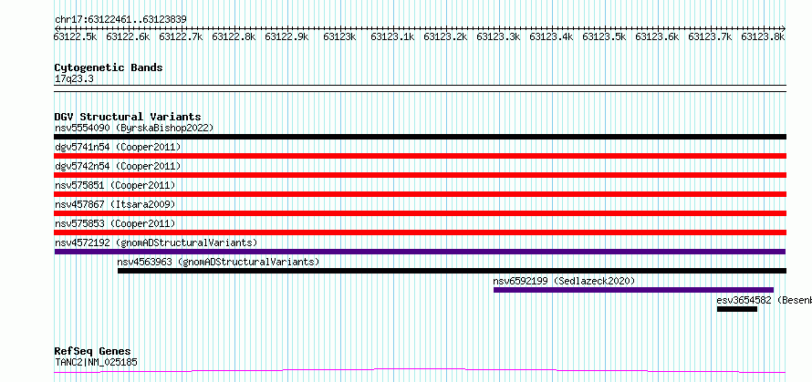Click the 63122.9k ruler tick label
The height and width of the screenshot is (382, 812).
pyautogui.click(x=286, y=36)
